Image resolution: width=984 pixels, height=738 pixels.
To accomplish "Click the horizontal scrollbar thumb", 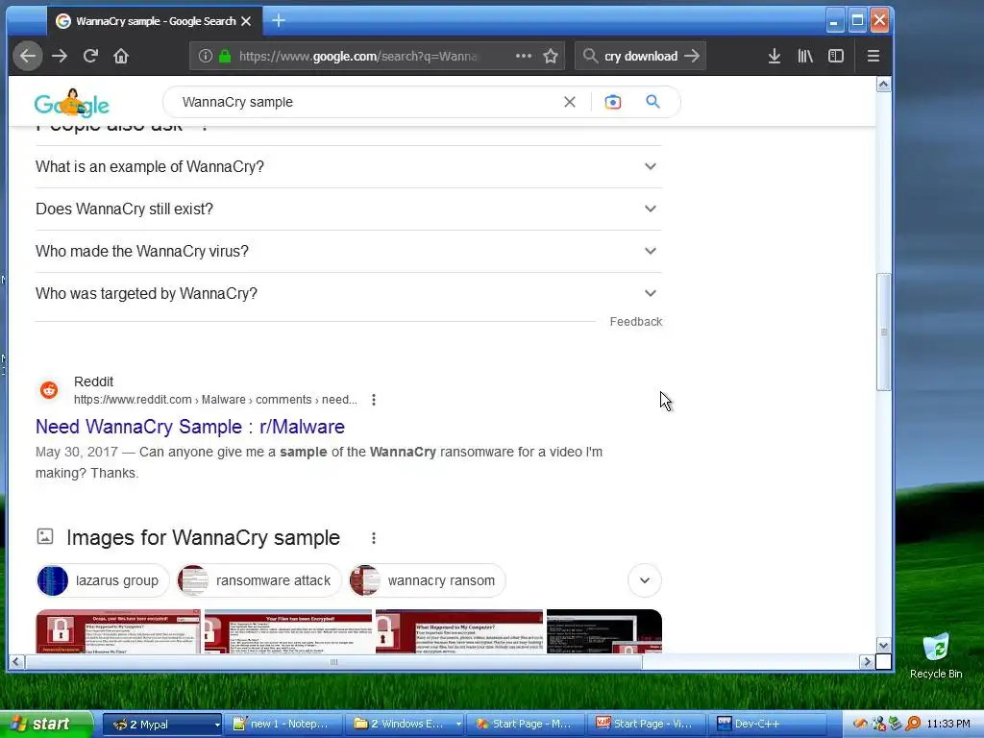I will (x=333, y=661).
